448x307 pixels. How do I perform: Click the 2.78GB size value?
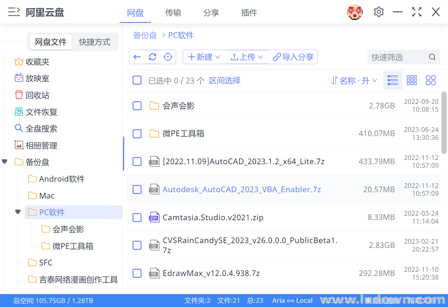coord(382,106)
